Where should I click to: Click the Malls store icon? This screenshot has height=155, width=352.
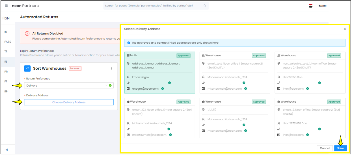point(128,56)
